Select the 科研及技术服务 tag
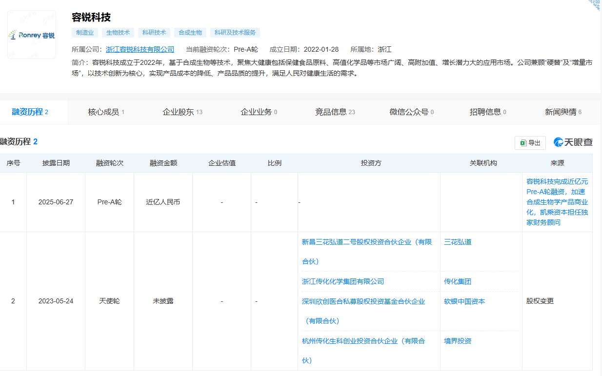Viewport: 602px width, 376px height. tap(235, 33)
